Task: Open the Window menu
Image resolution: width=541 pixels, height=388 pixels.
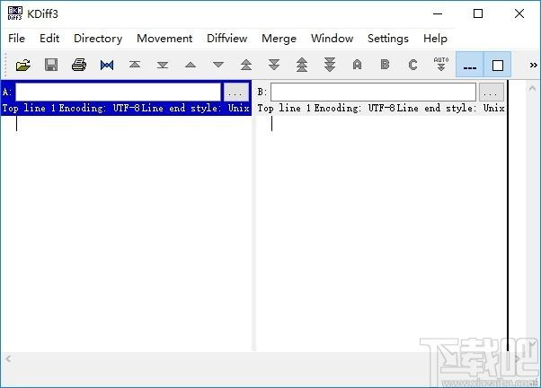Action: (332, 39)
